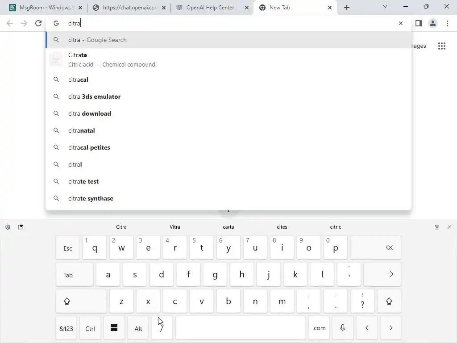The width and height of the screenshot is (457, 343).
Task: Tap the Esc key
Action: click(x=68, y=247)
